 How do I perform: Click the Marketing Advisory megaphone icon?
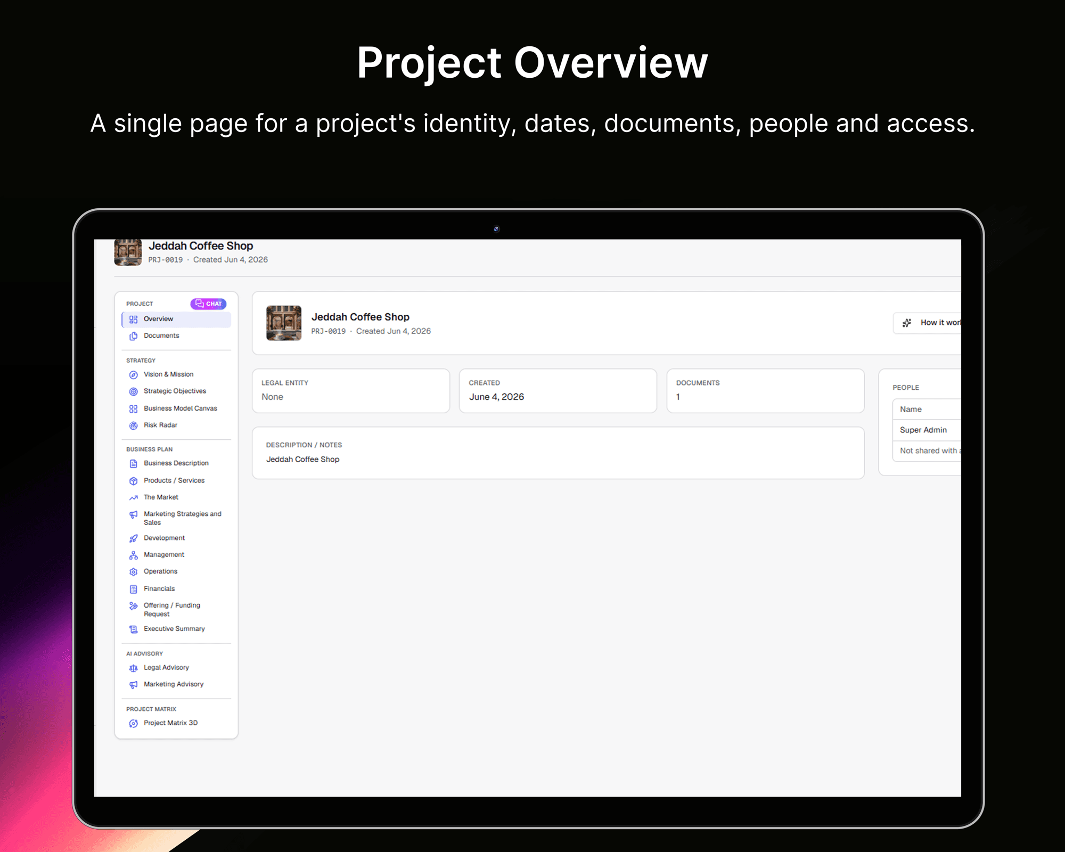tap(133, 685)
